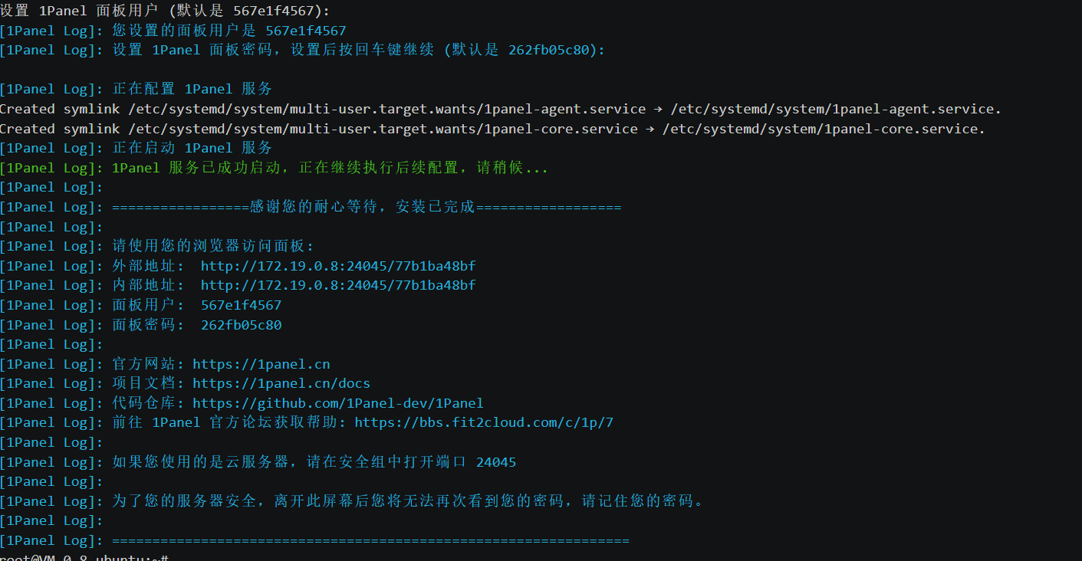Open the external address URL after 外部地址
Image resolution: width=1082 pixels, height=561 pixels.
pyautogui.click(x=338, y=266)
